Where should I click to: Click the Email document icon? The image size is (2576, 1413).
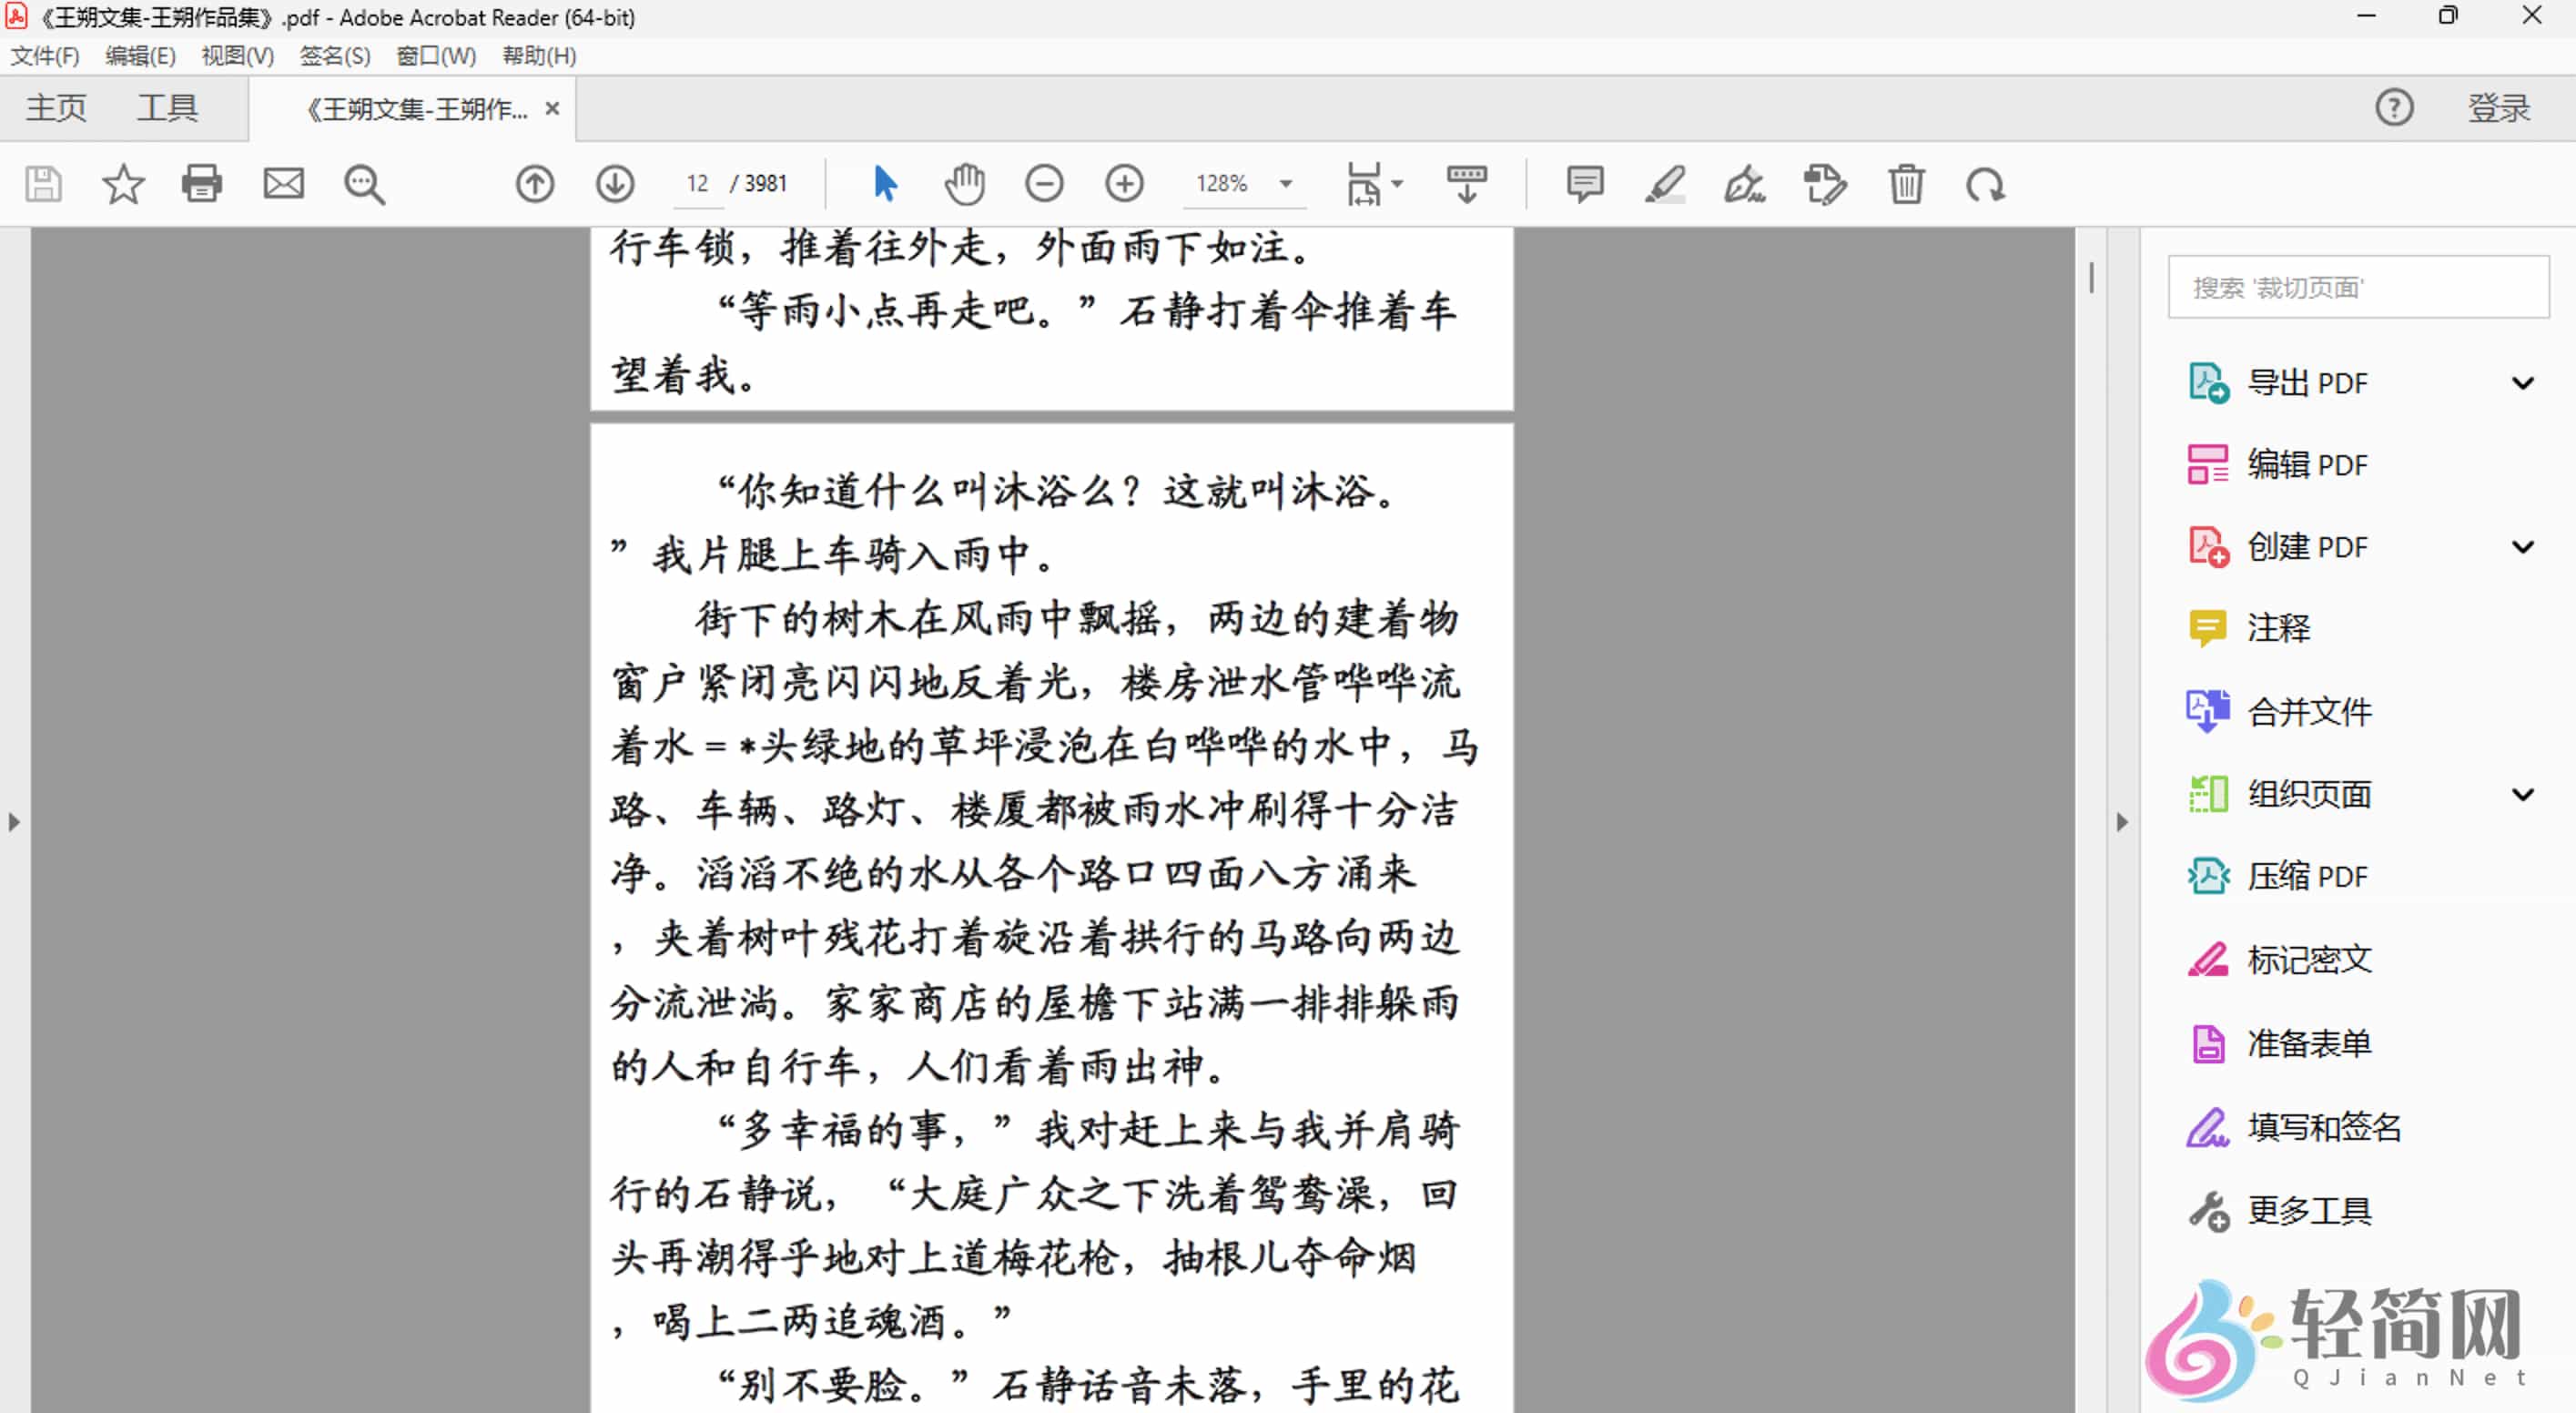pos(283,184)
